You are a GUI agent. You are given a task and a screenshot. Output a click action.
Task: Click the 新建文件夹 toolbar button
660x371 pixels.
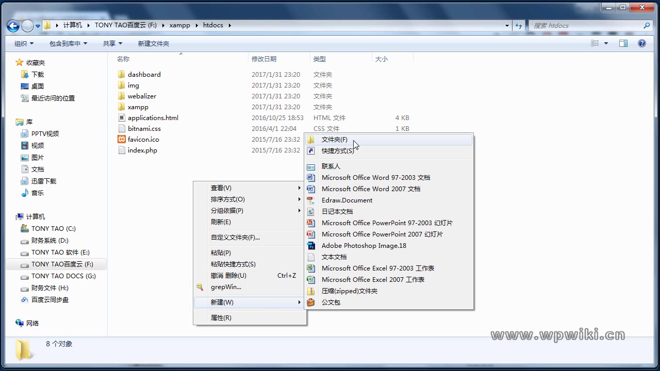click(x=154, y=43)
